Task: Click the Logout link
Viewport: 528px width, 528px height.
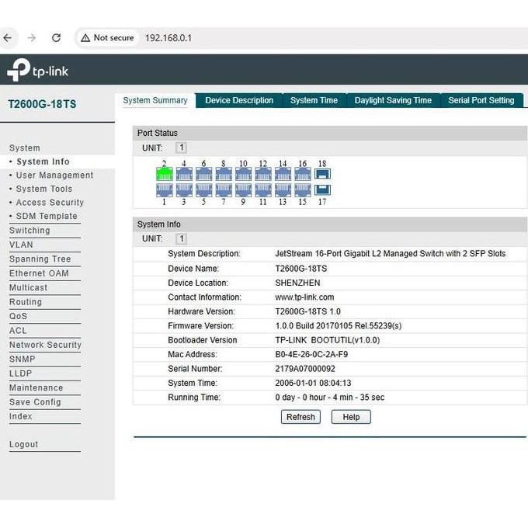Action: click(23, 444)
